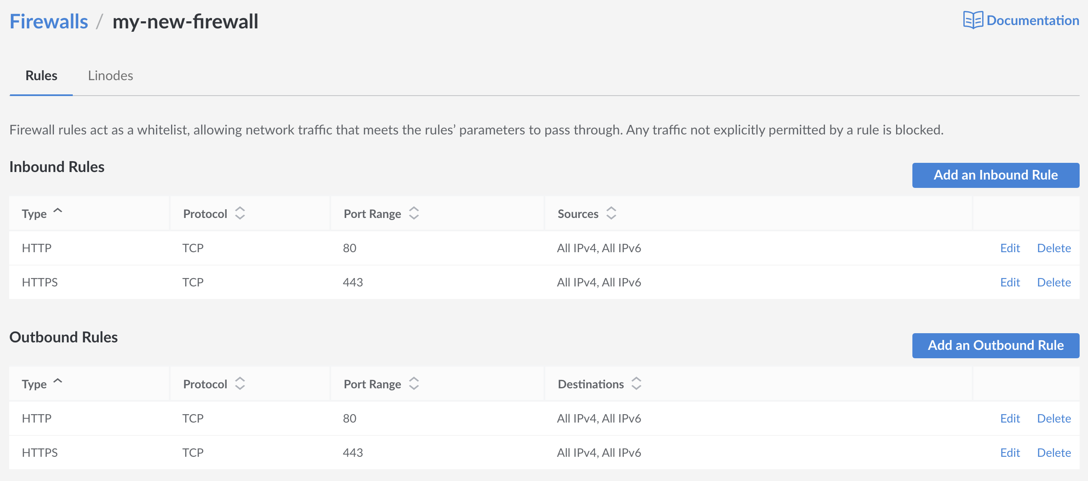
Task: Edit the outbound HTTPS rule
Action: click(x=1009, y=453)
